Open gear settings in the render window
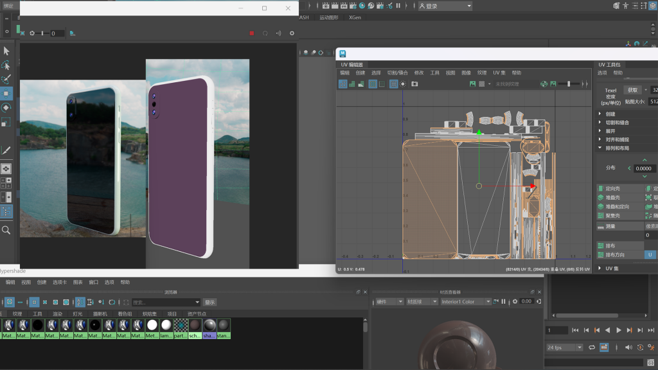This screenshot has width=658, height=370. point(292,33)
